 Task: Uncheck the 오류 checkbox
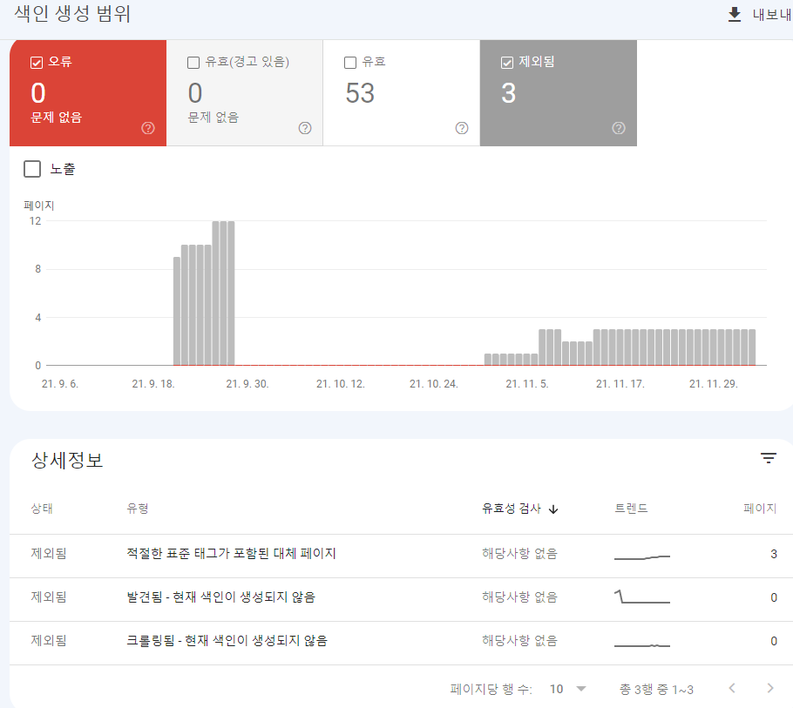tap(37, 63)
